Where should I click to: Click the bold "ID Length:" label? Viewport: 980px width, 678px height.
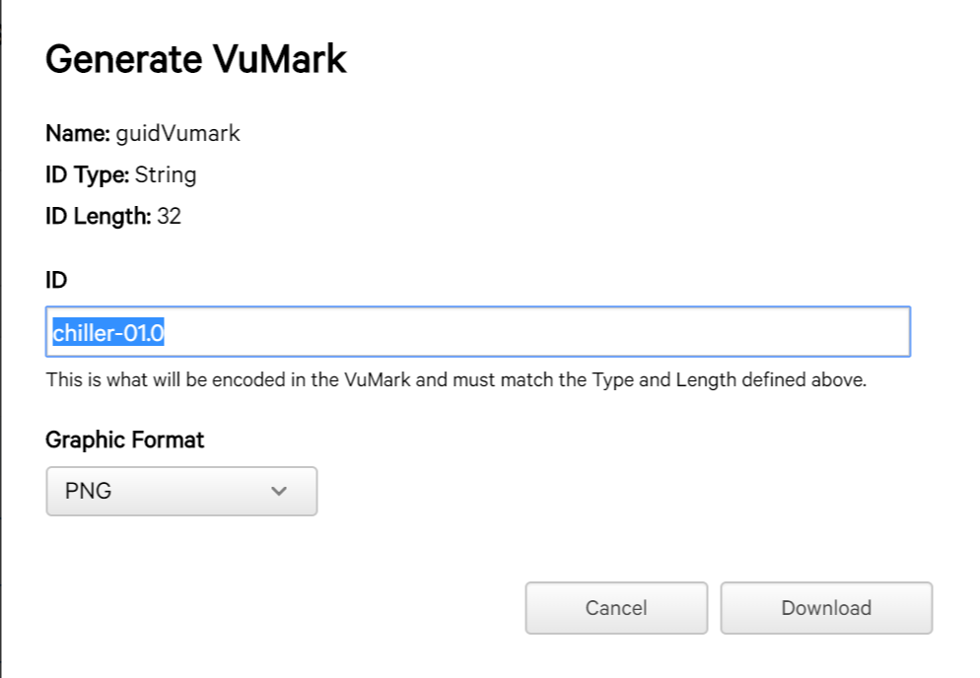[99, 217]
